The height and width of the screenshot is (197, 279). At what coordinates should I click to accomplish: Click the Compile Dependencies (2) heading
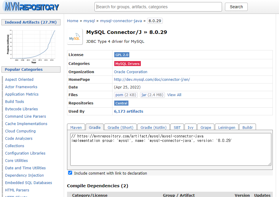[97, 186]
